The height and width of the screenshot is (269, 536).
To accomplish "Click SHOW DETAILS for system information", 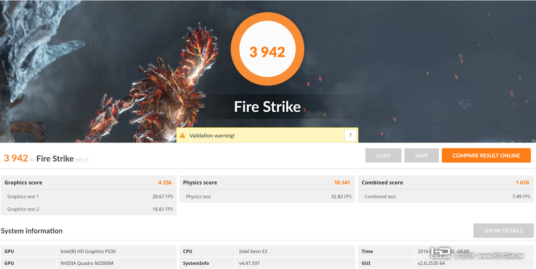I will 503,231.
